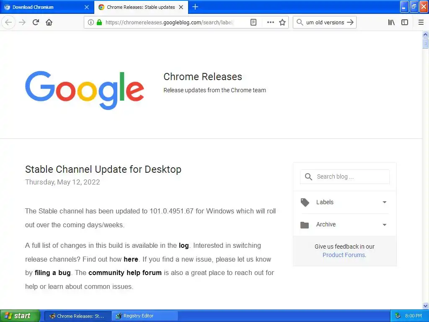
Task: Toggle reader view in address bar
Action: (x=253, y=22)
